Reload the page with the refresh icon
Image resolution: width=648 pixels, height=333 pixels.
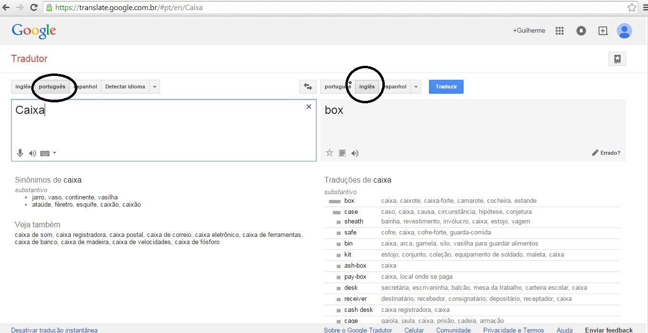click(x=34, y=7)
